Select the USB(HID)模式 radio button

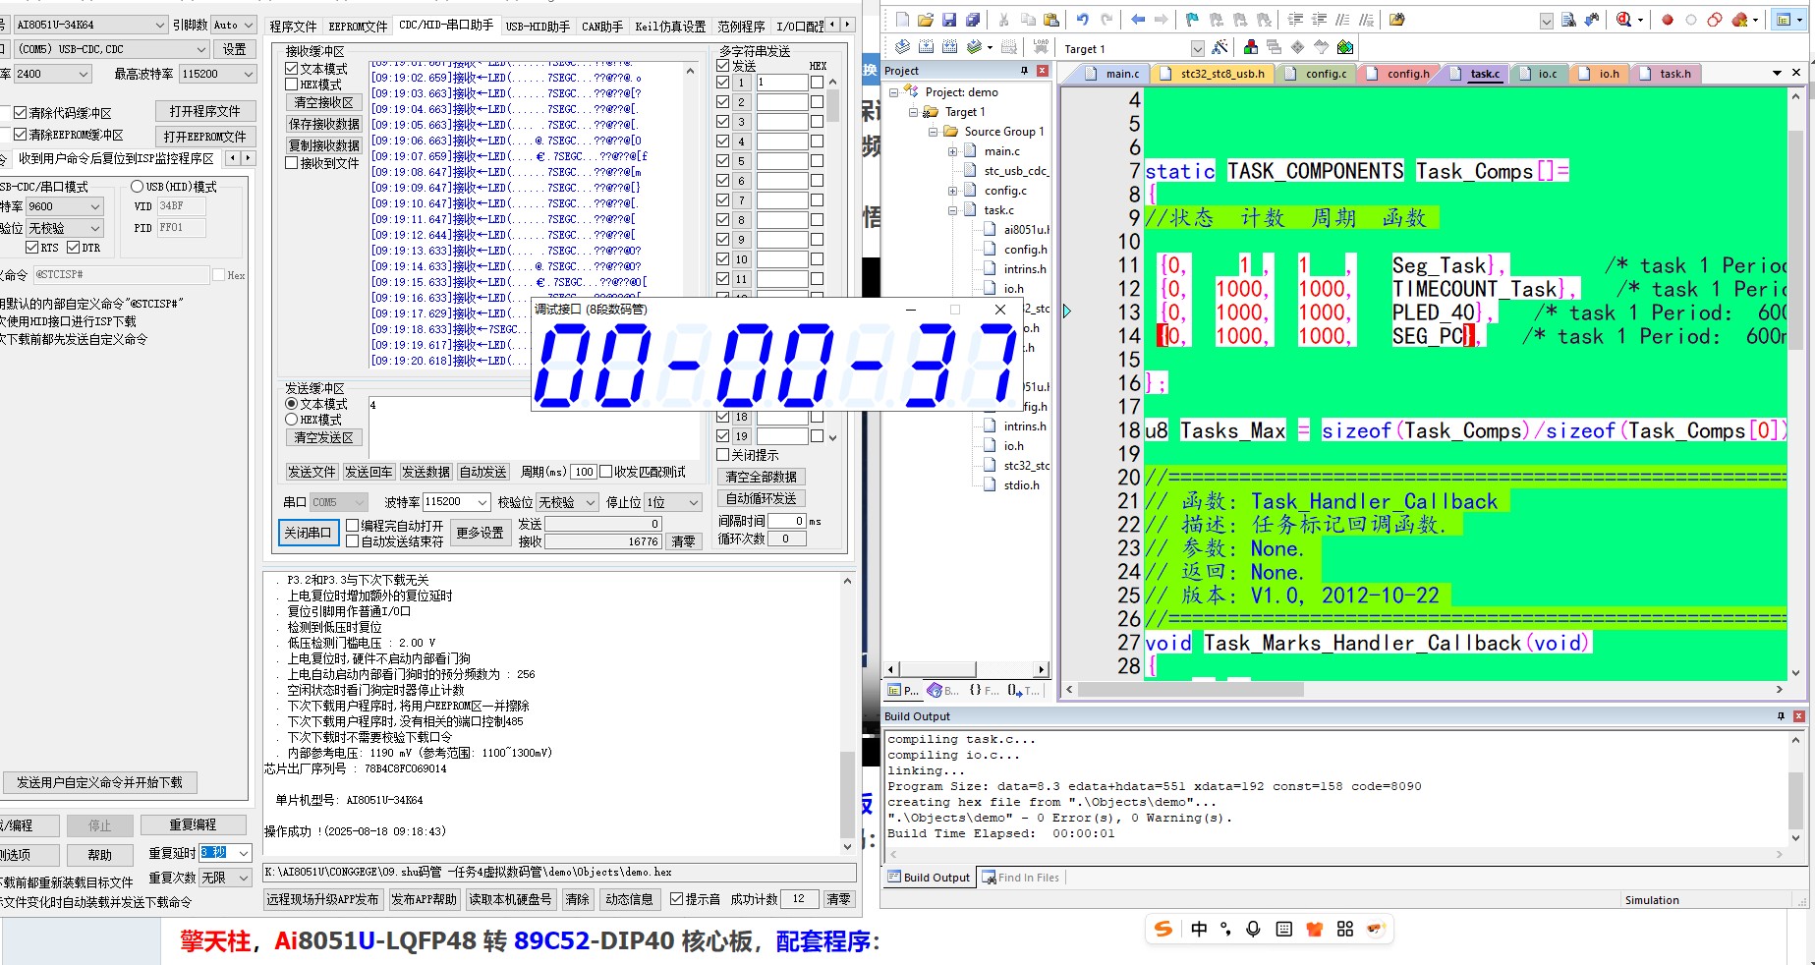click(x=137, y=187)
